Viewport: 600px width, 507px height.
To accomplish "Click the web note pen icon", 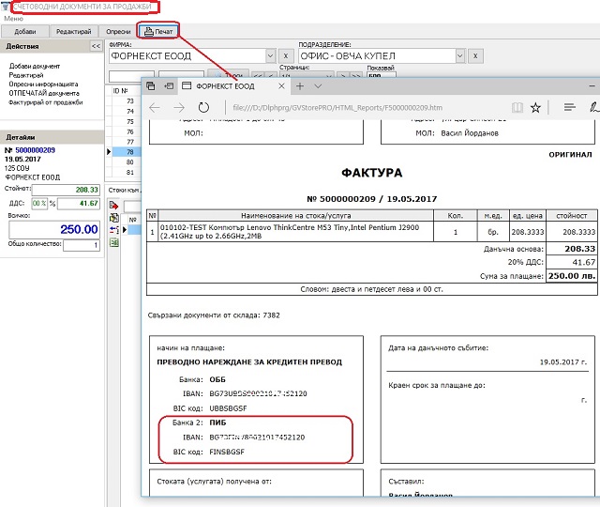I will click(x=593, y=108).
